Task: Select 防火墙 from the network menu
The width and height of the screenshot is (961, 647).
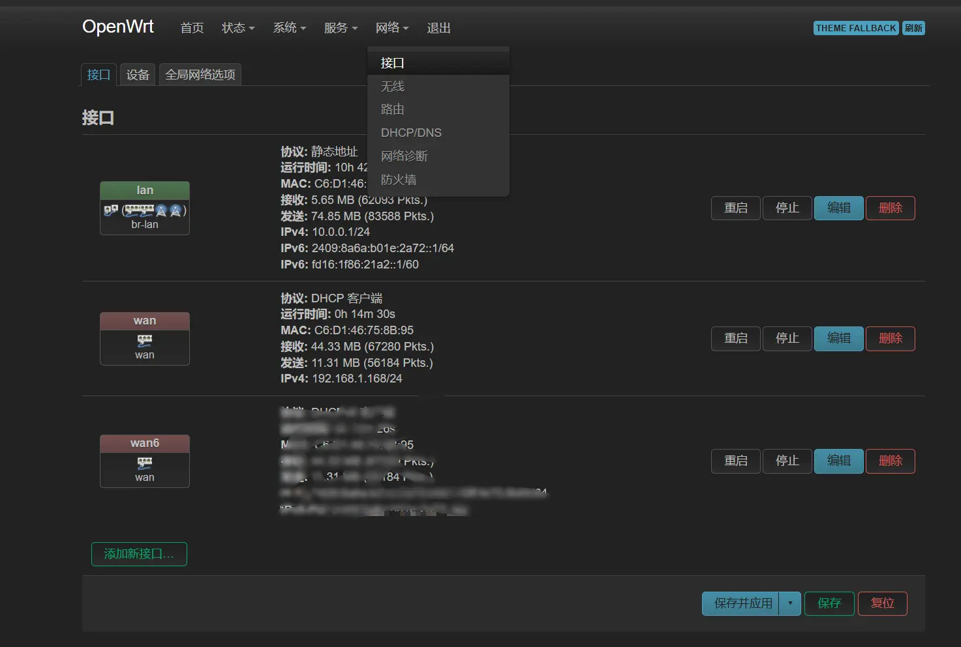Action: [x=399, y=179]
